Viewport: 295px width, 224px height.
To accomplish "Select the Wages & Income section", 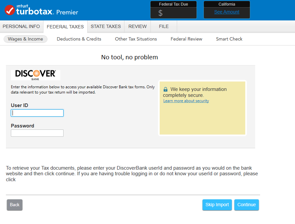I will pyautogui.click(x=25, y=39).
